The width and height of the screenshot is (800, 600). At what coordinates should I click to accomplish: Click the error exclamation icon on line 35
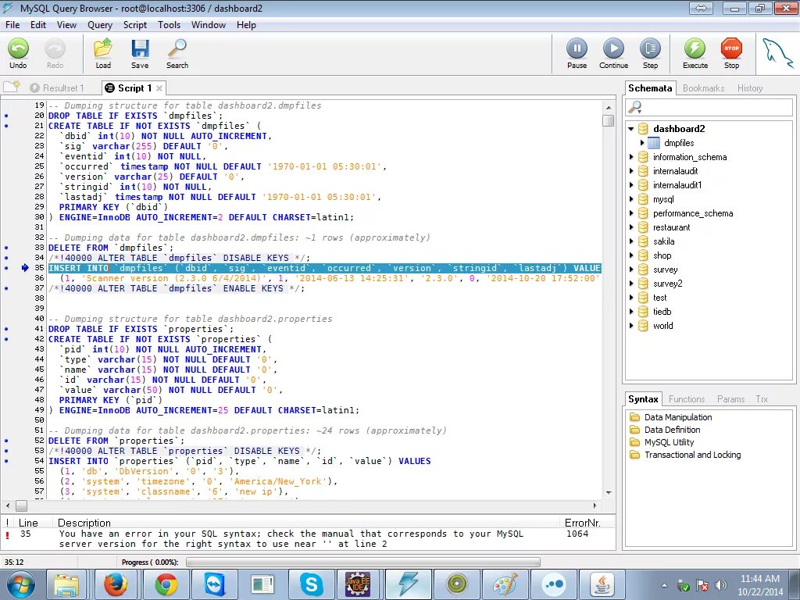point(8,534)
